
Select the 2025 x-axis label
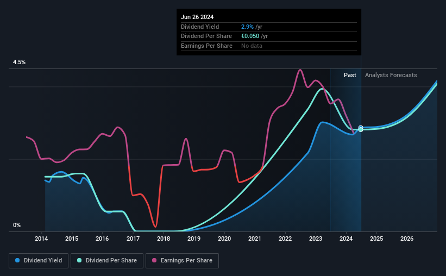pyautogui.click(x=376, y=239)
